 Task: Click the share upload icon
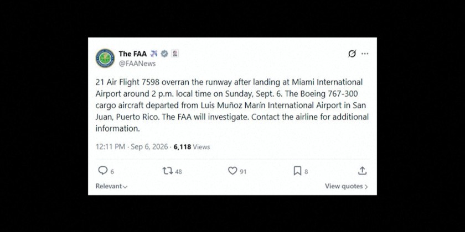click(362, 171)
